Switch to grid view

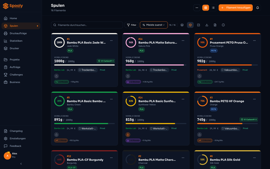205,8
